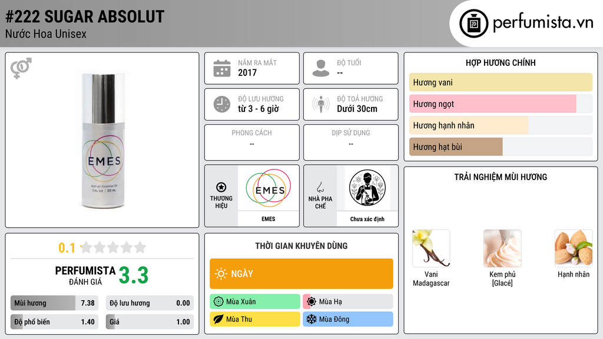Click the Hương ngọt accord bar
This screenshot has width=603, height=339.
(501, 104)
